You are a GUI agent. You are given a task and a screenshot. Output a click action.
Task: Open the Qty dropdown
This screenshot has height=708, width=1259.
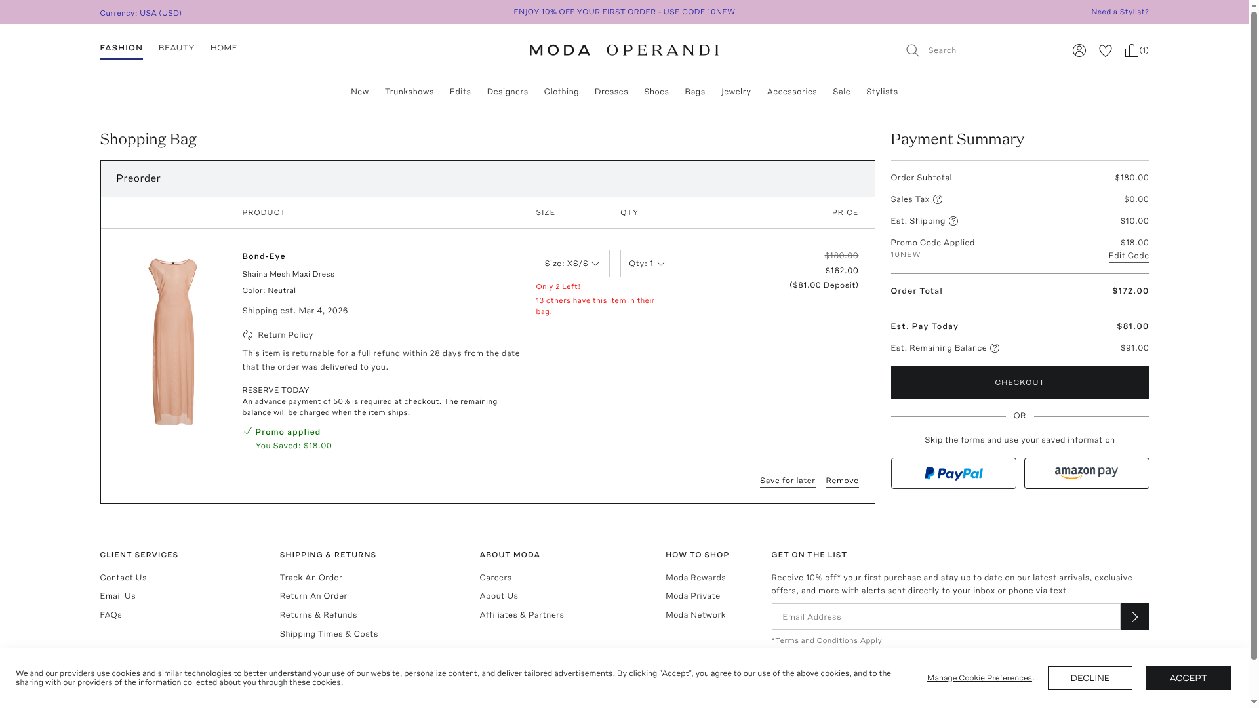(x=647, y=264)
